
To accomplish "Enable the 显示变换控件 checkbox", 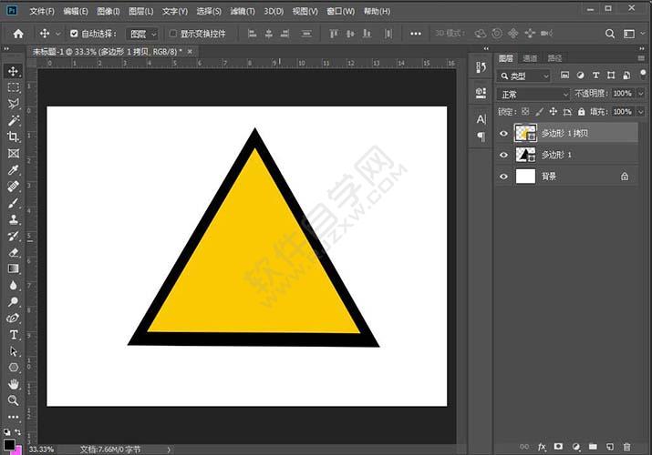I will tap(173, 34).
